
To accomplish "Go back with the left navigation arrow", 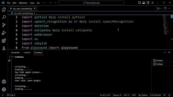I will click(x=51, y=3).
